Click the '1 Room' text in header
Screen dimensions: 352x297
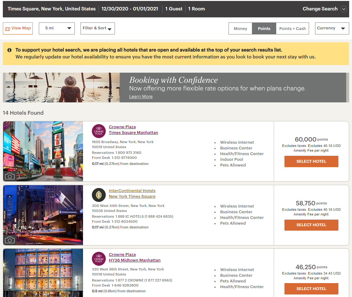coord(196,9)
